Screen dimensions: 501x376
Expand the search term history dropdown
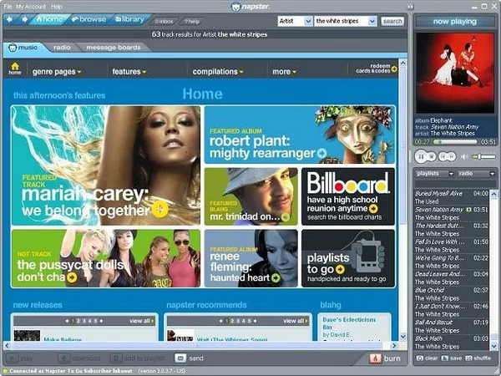tap(372, 21)
